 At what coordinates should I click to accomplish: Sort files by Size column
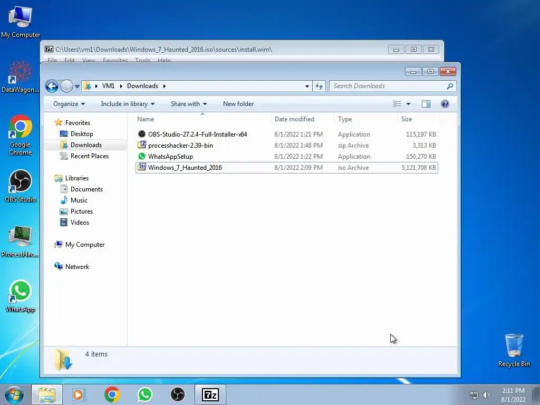click(x=418, y=119)
